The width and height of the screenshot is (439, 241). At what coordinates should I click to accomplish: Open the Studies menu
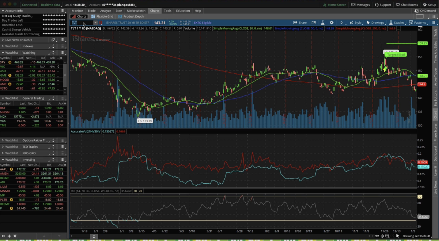tap(397, 23)
